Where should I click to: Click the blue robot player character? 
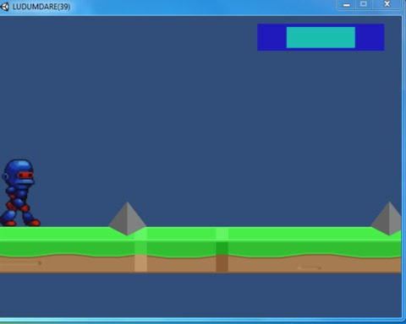[20, 193]
